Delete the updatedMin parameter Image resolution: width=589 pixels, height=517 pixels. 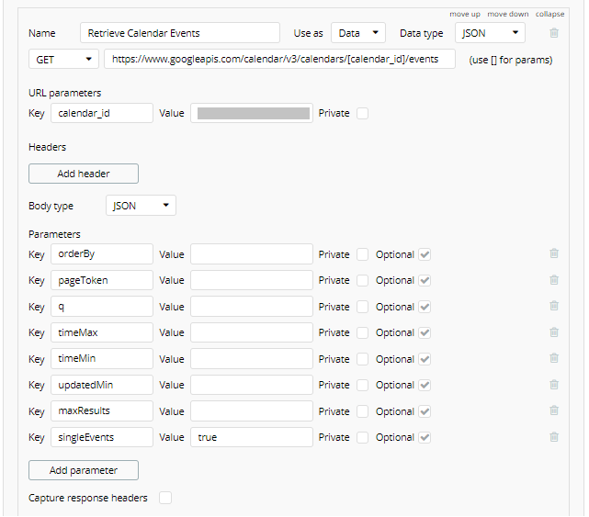(x=553, y=385)
